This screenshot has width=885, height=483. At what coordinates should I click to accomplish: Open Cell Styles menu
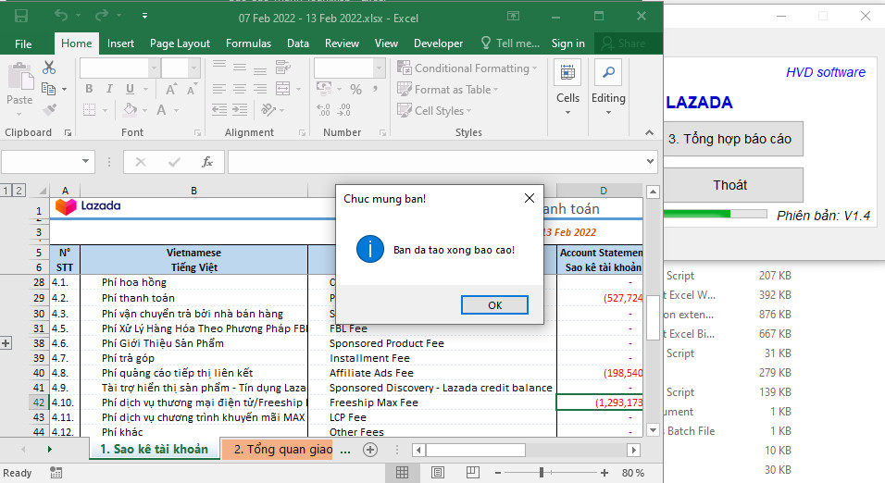click(434, 111)
